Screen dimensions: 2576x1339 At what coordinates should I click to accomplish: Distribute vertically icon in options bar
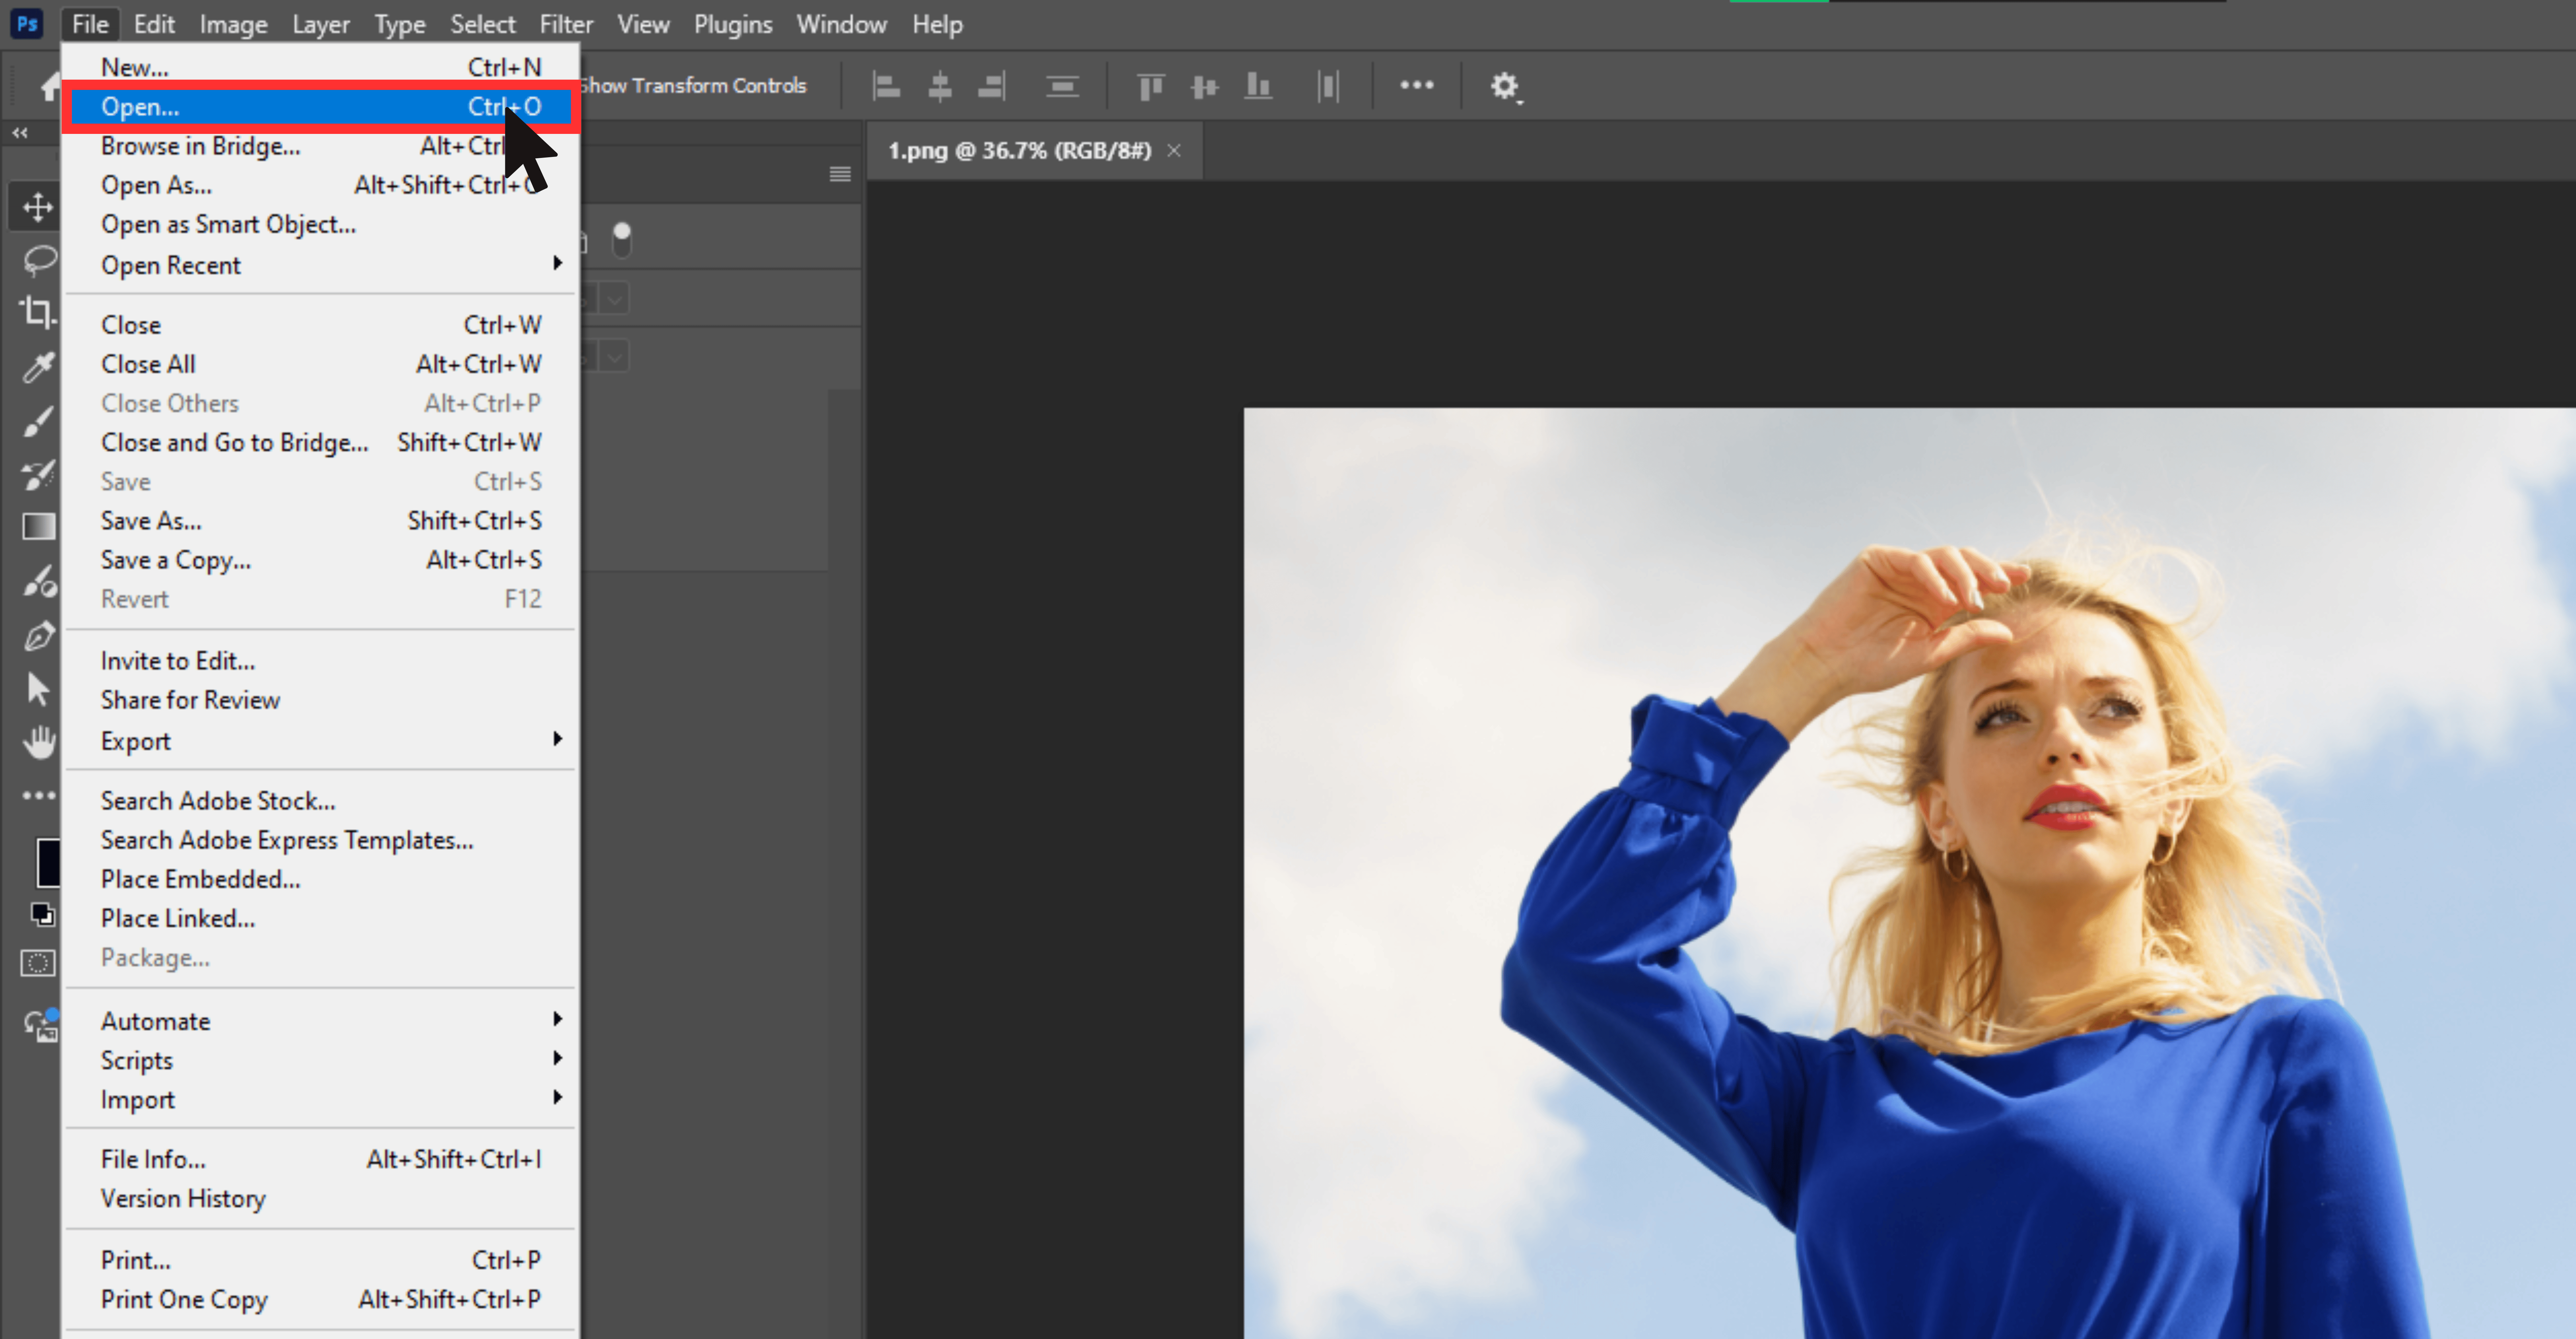click(1062, 87)
